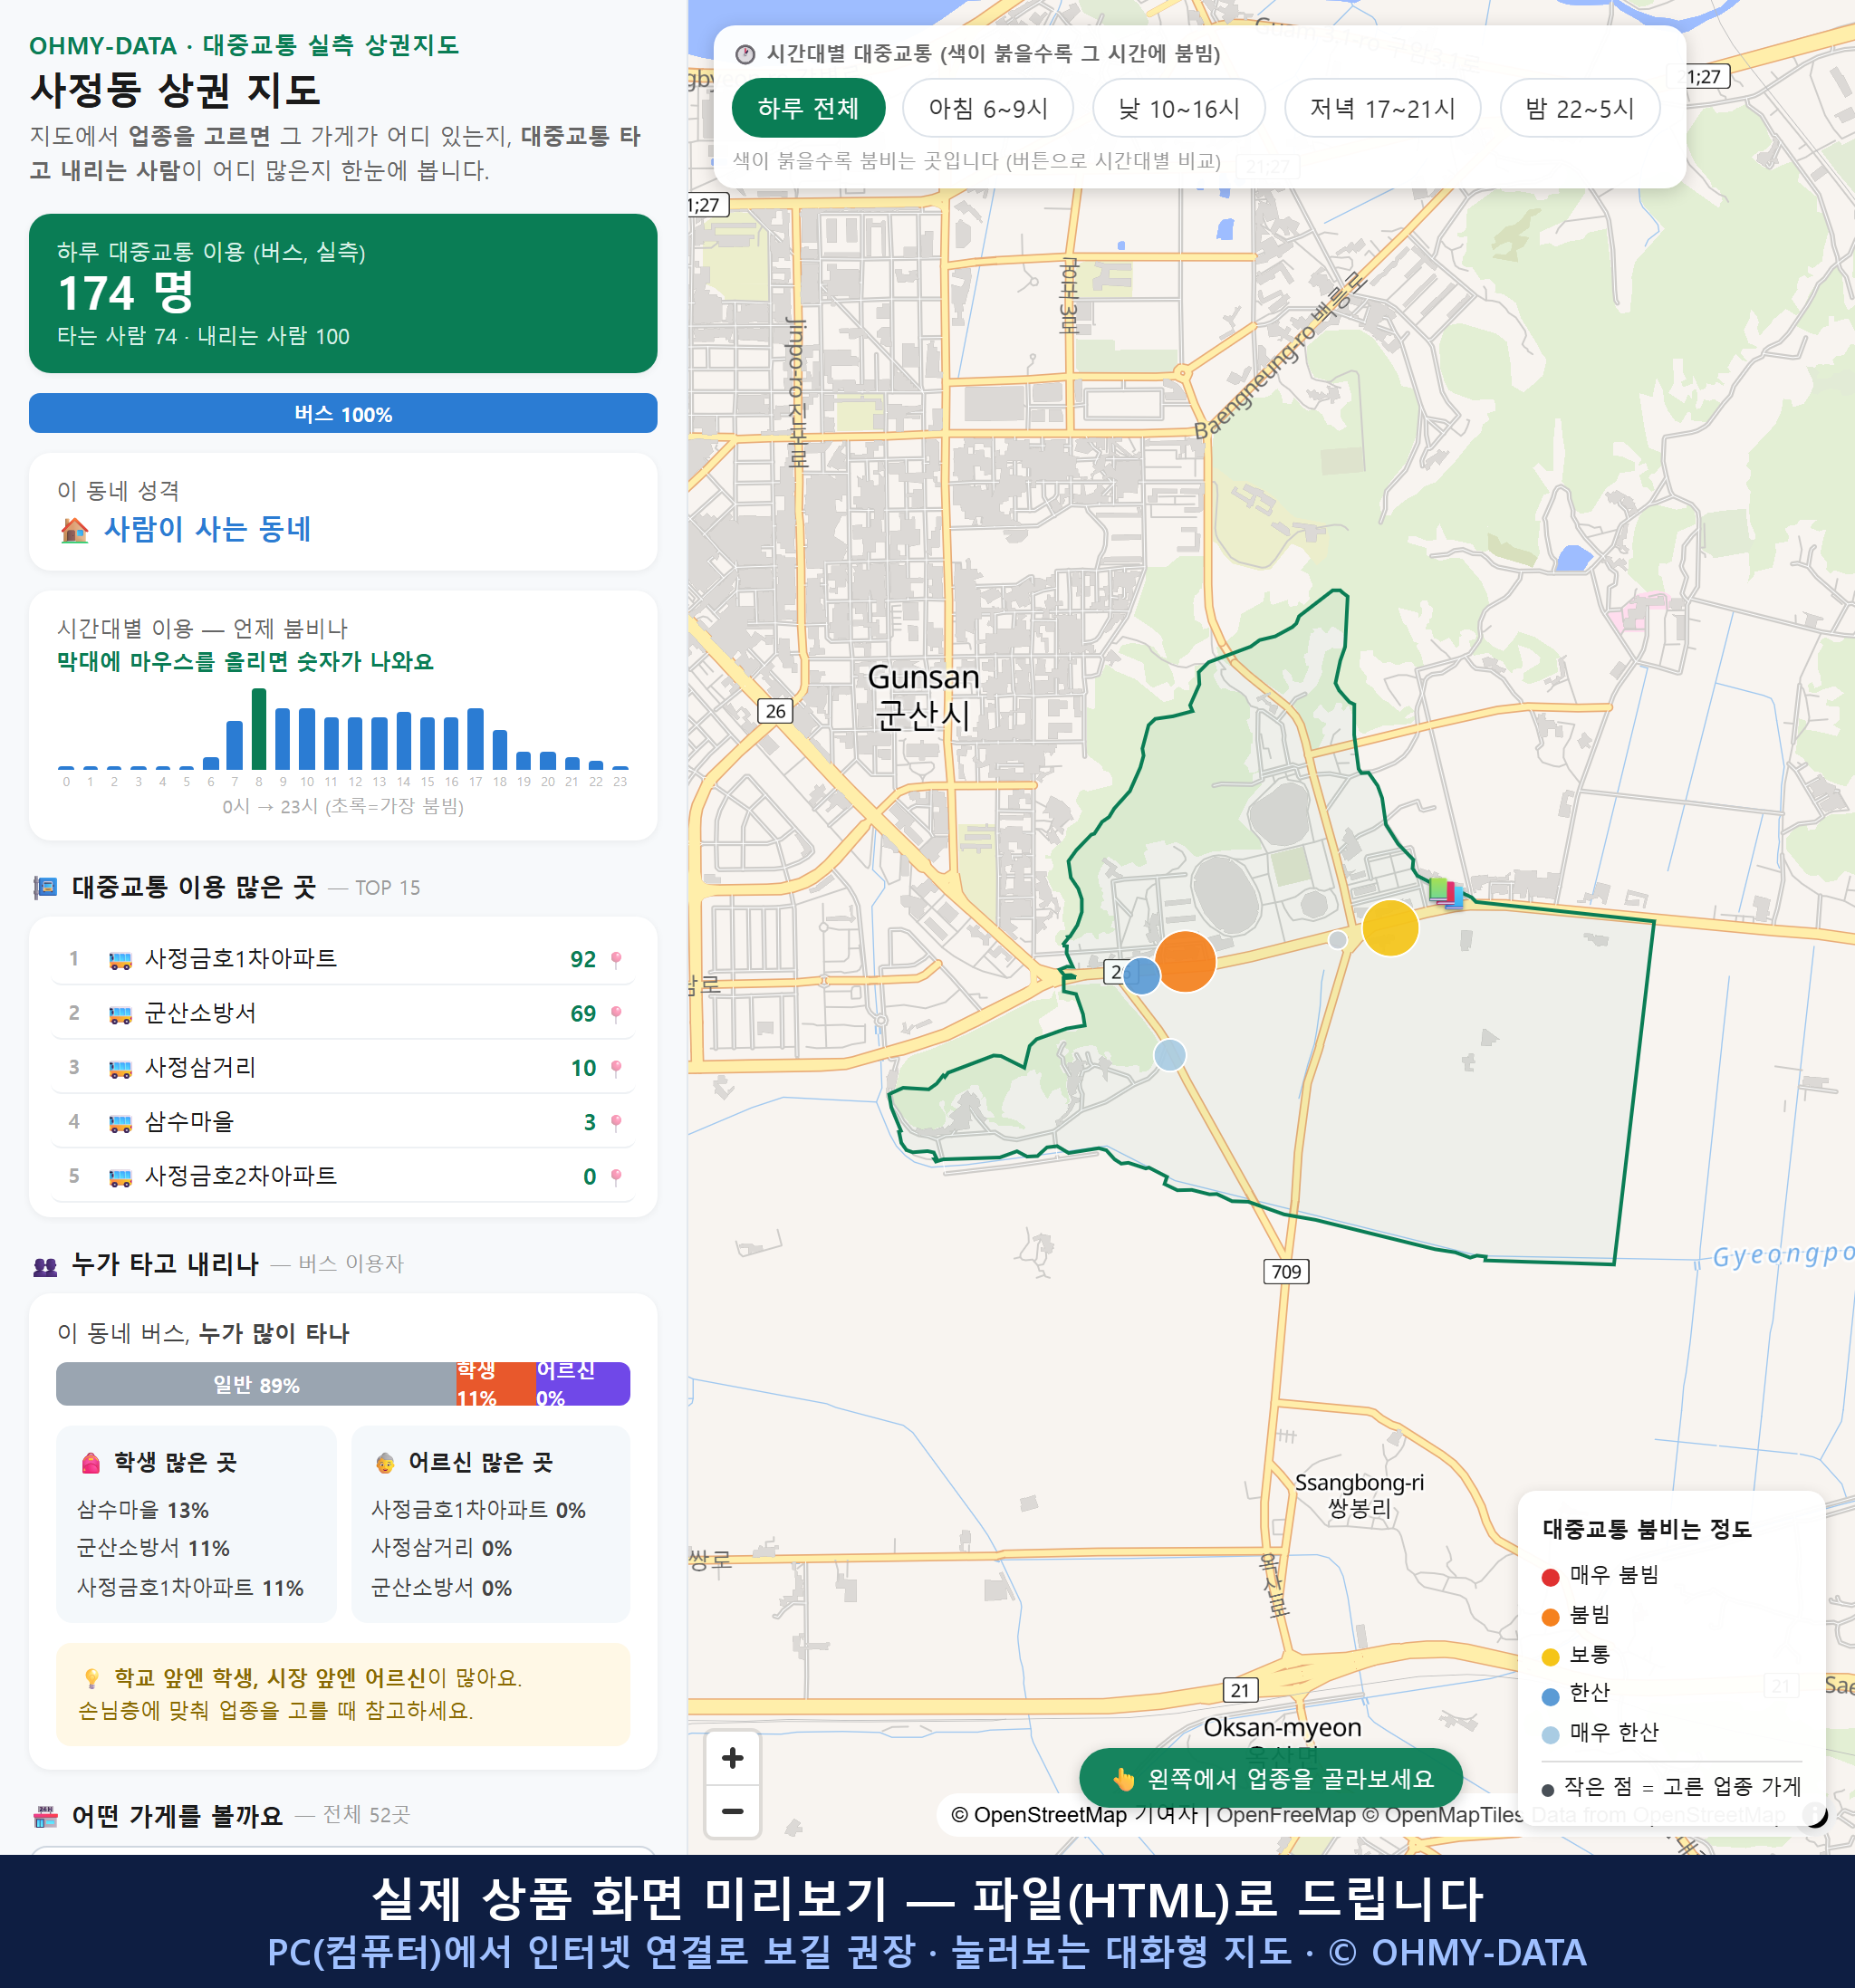1855x1988 pixels.
Task: Click the 사람이 사는 동네 label
Action: 208,529
